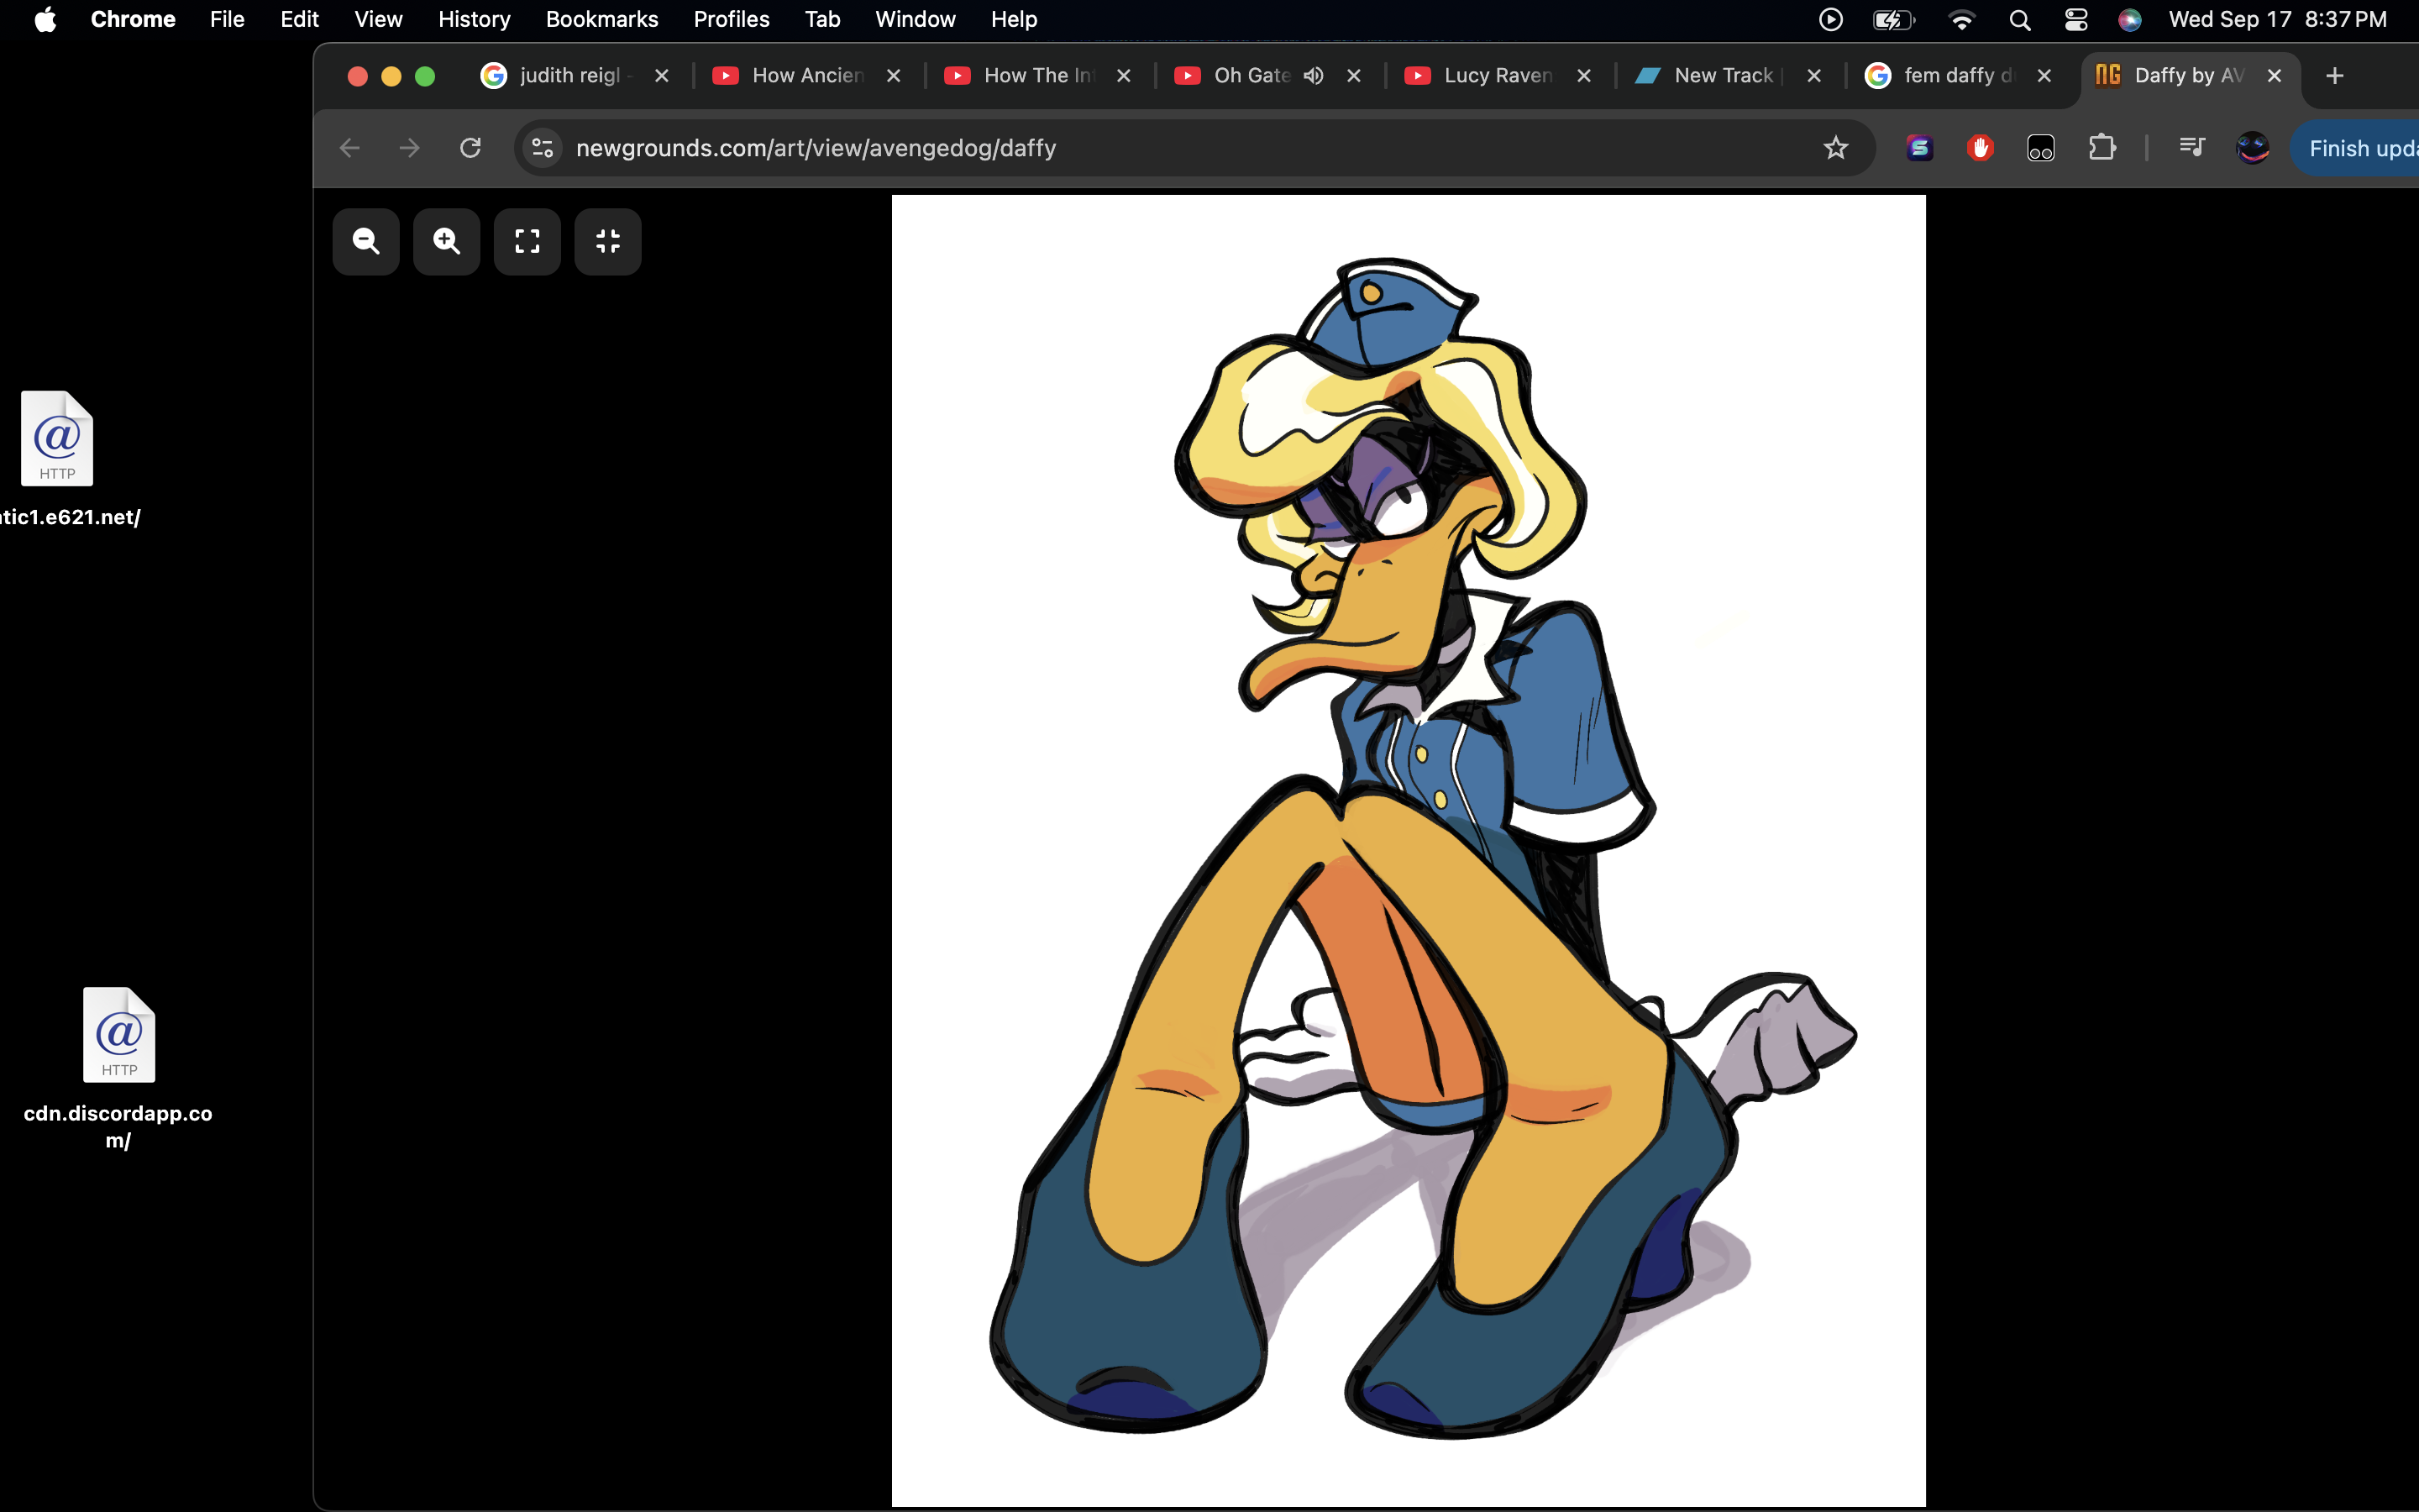Screen dimensions: 2419x1512
Task: Switch to the Lucy Raven tab
Action: [x=1497, y=76]
